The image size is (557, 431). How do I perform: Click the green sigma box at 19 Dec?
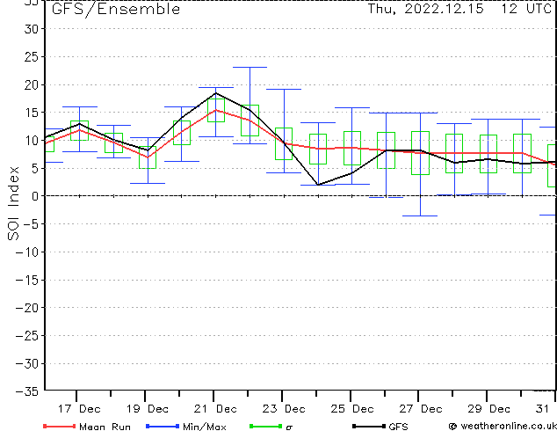pyautogui.click(x=148, y=157)
